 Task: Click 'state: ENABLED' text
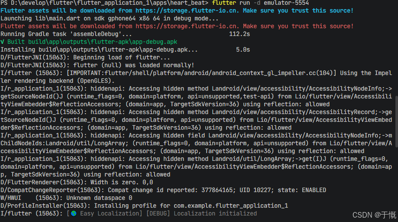302,190
